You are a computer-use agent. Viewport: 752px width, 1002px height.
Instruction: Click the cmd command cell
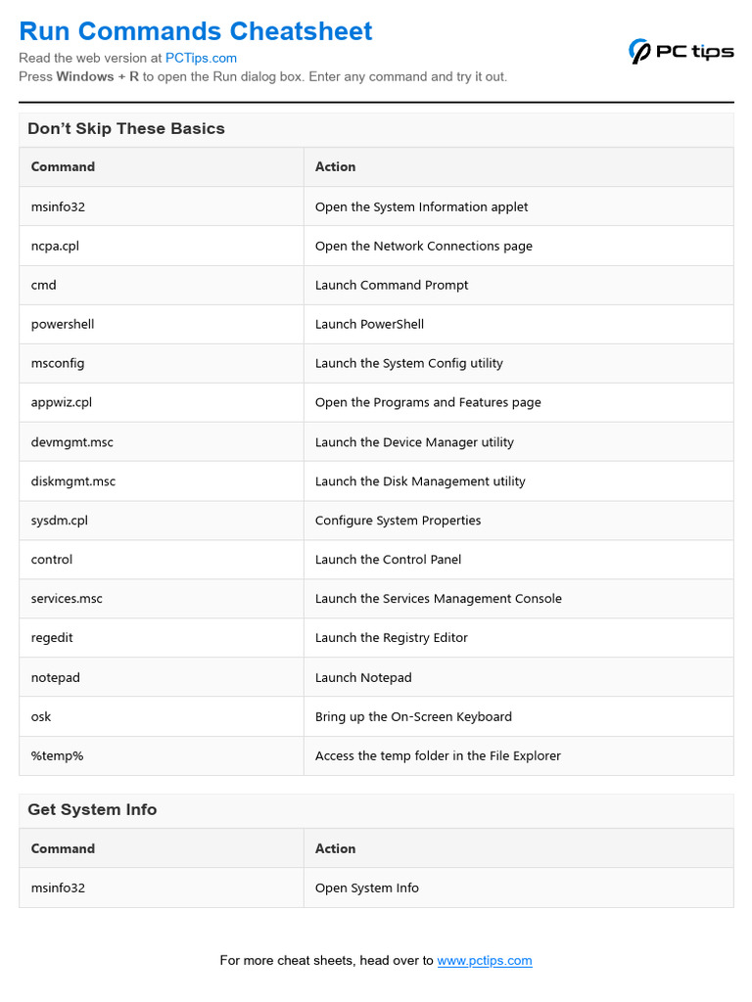tap(44, 286)
